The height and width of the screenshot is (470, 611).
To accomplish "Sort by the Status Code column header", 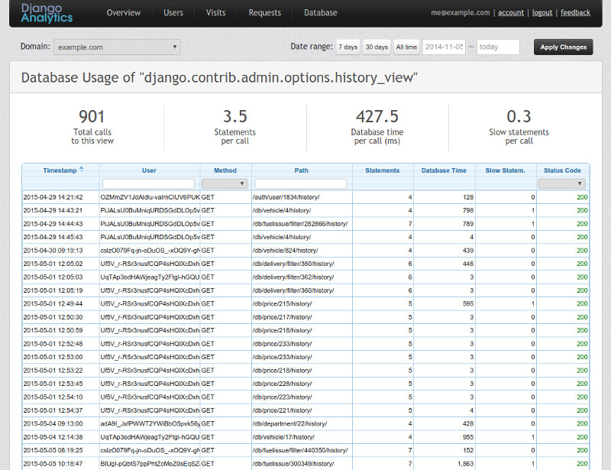I will [x=562, y=170].
